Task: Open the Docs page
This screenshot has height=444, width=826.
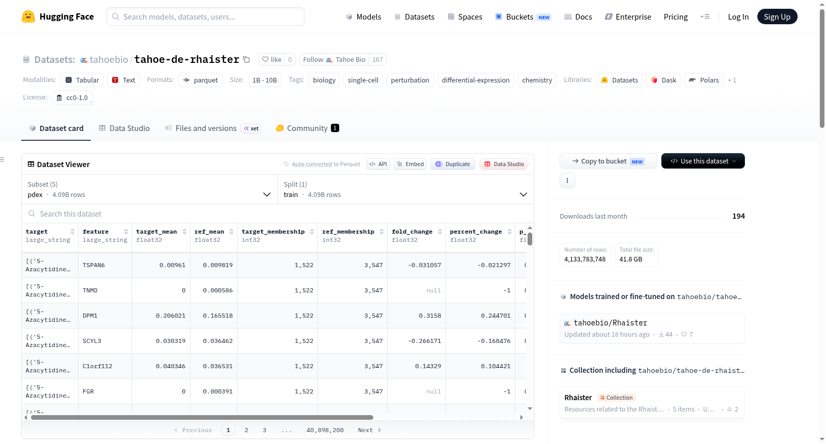Action: point(578,17)
